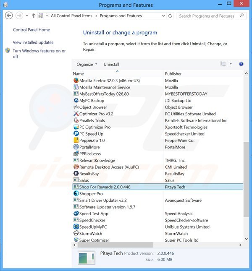The width and height of the screenshot is (252, 271).
Task: Select Software Updater version 1.9.7
Action: (x=107, y=207)
